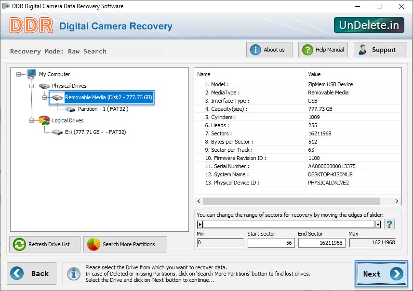The height and width of the screenshot is (291, 413).
Task: Click the blue left arrow Back icon
Action: (17, 273)
